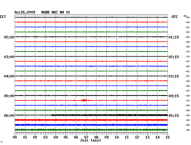The image size is (191, 145).
Task: Click the 05:00 CET time label
Action: 9,96
